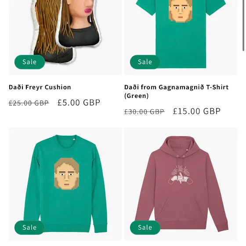Click the signature on the back-view cushion
This screenshot has width=246, height=246.
click(62, 56)
